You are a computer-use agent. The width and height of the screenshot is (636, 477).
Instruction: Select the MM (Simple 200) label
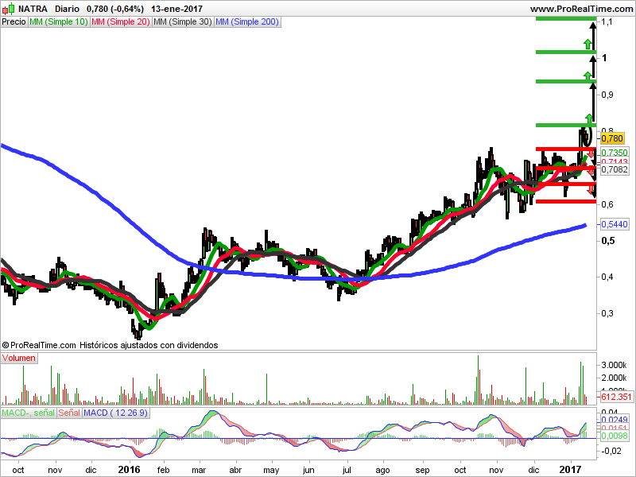click(x=247, y=22)
